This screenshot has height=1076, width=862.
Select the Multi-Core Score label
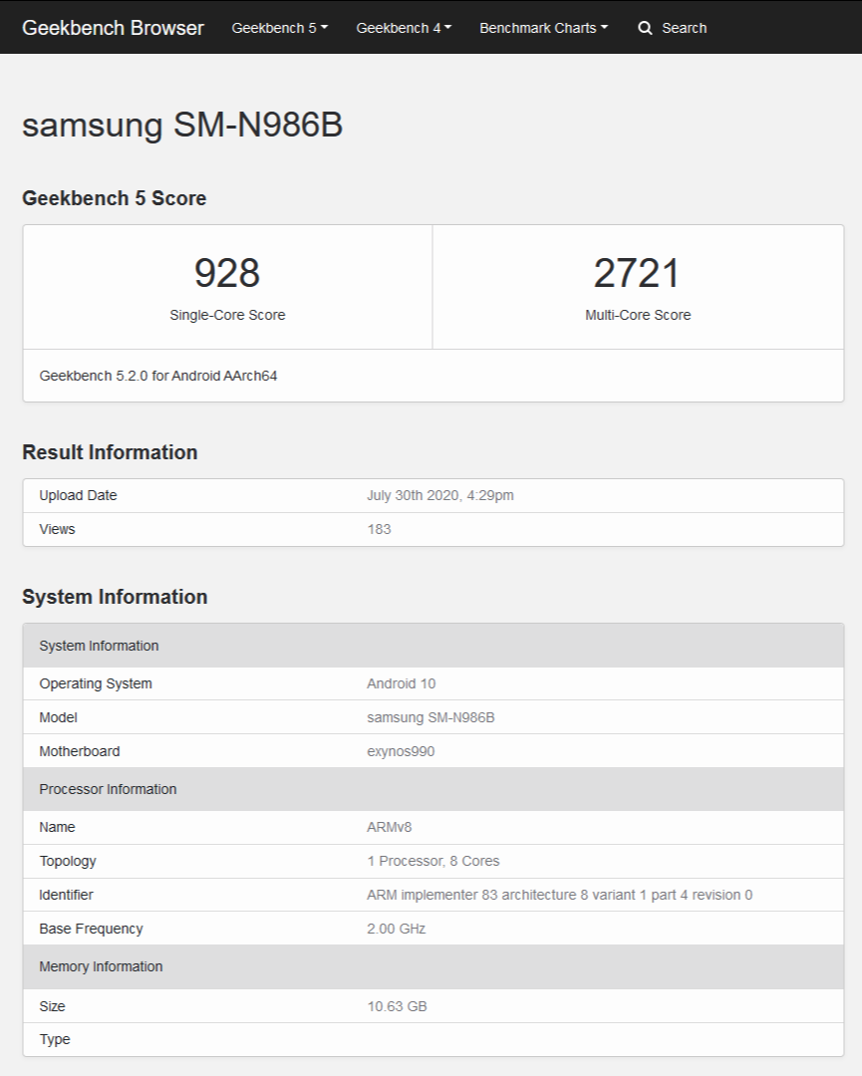pos(638,315)
